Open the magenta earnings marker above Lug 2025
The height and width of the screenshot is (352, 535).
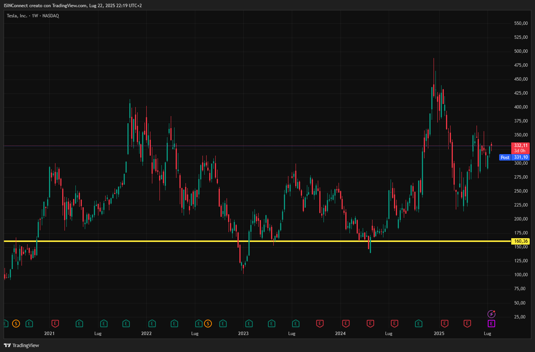(491, 323)
